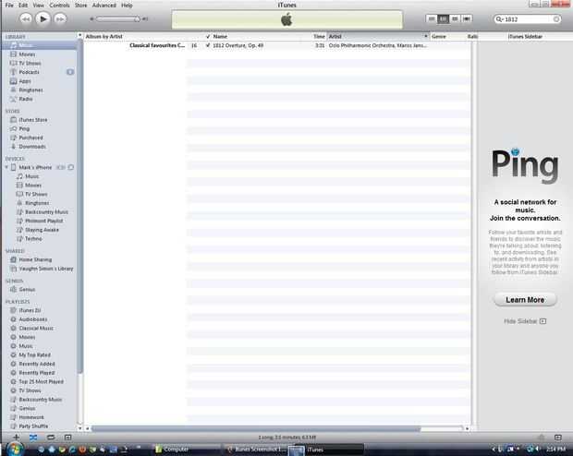Open Vaughn Simon's Library
This screenshot has width=573, height=456.
click(46, 269)
